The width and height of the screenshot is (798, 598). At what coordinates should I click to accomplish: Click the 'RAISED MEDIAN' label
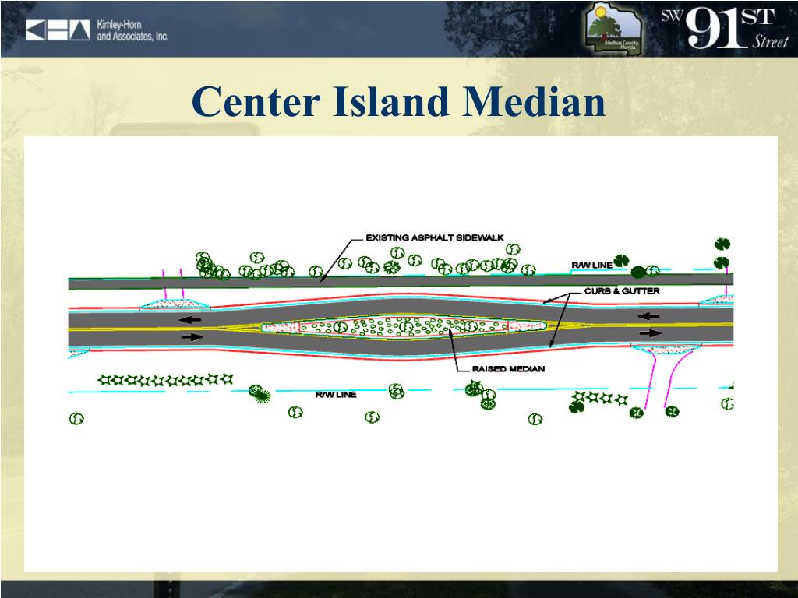[x=508, y=368]
